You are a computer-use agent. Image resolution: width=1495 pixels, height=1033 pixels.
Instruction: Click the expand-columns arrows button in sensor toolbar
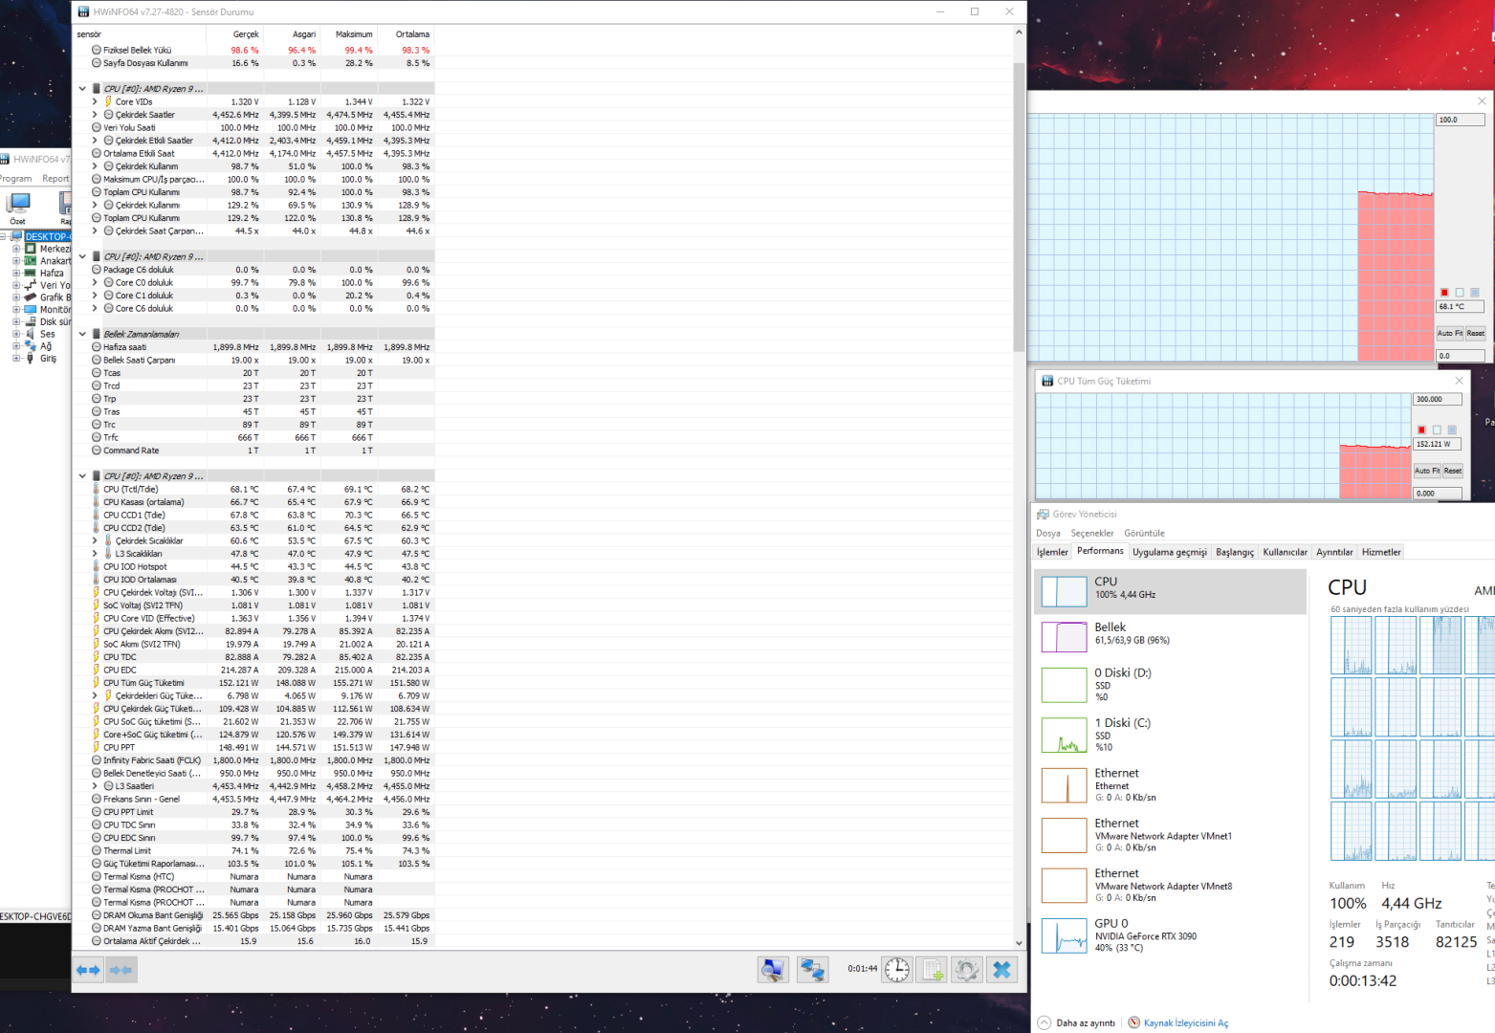click(x=88, y=970)
